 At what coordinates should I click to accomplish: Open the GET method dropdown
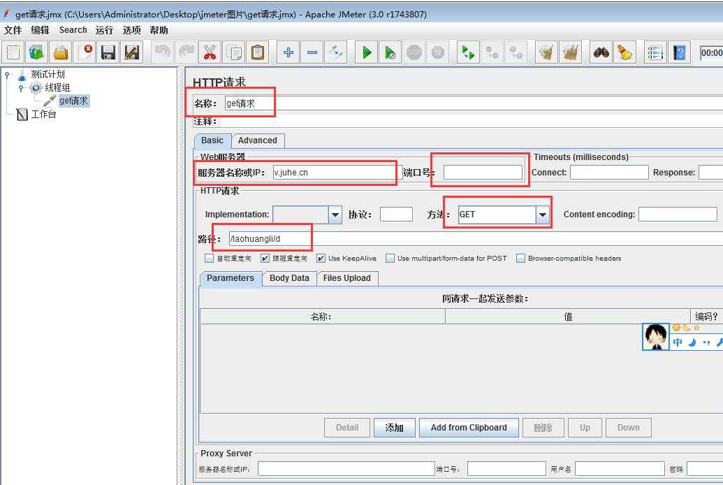pyautogui.click(x=543, y=215)
